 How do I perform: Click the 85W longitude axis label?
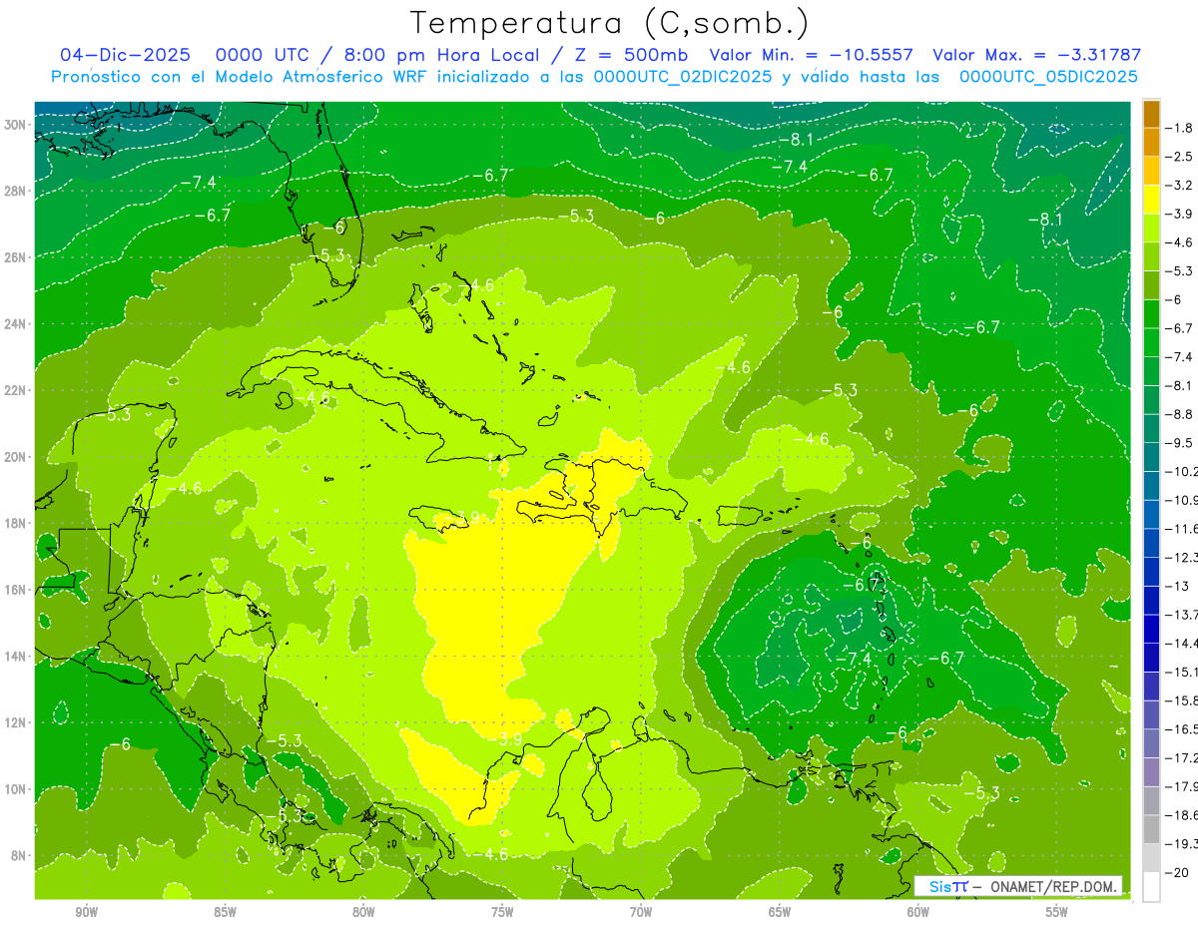pyautogui.click(x=225, y=912)
